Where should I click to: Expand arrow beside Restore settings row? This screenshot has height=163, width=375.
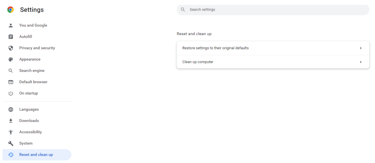361,48
